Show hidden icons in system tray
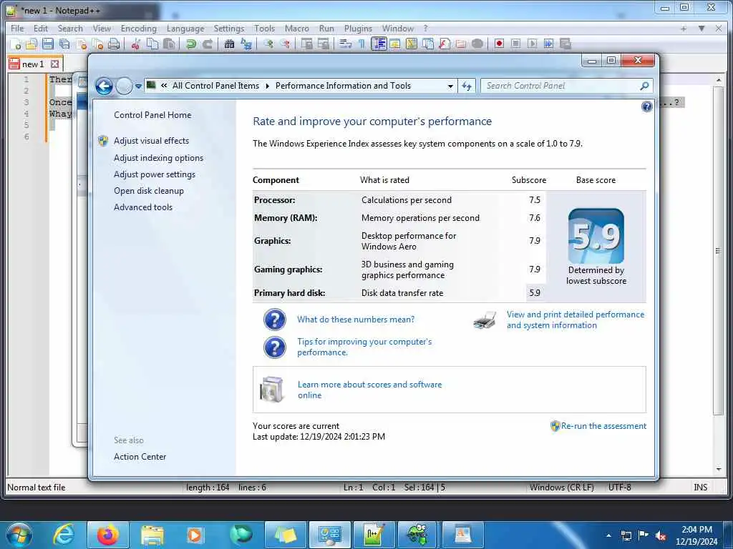The height and width of the screenshot is (549, 733). 608,535
